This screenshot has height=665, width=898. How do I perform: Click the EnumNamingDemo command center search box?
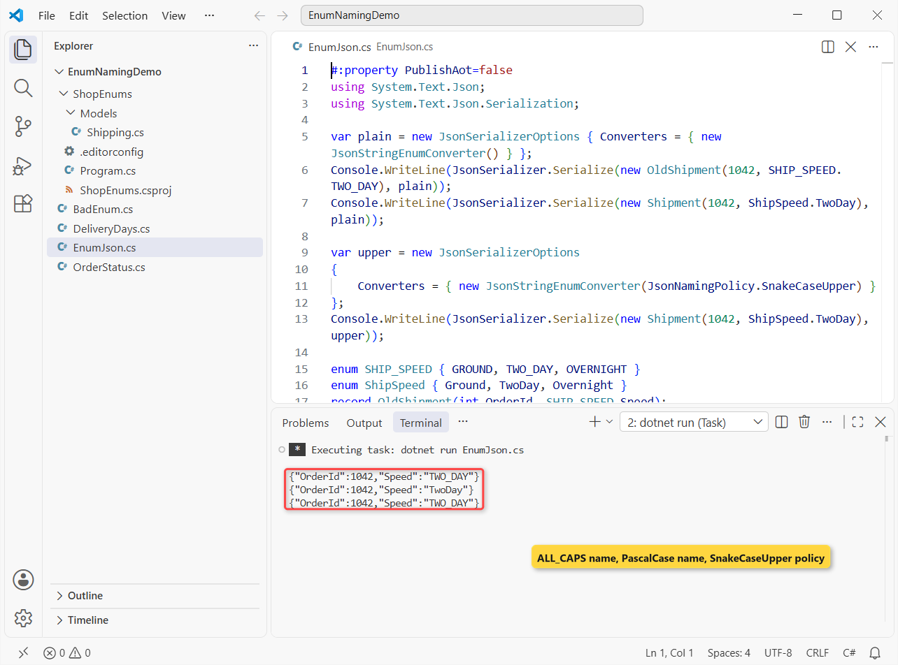point(471,15)
